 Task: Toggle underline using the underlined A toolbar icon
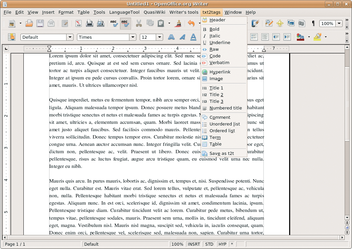click(x=193, y=37)
